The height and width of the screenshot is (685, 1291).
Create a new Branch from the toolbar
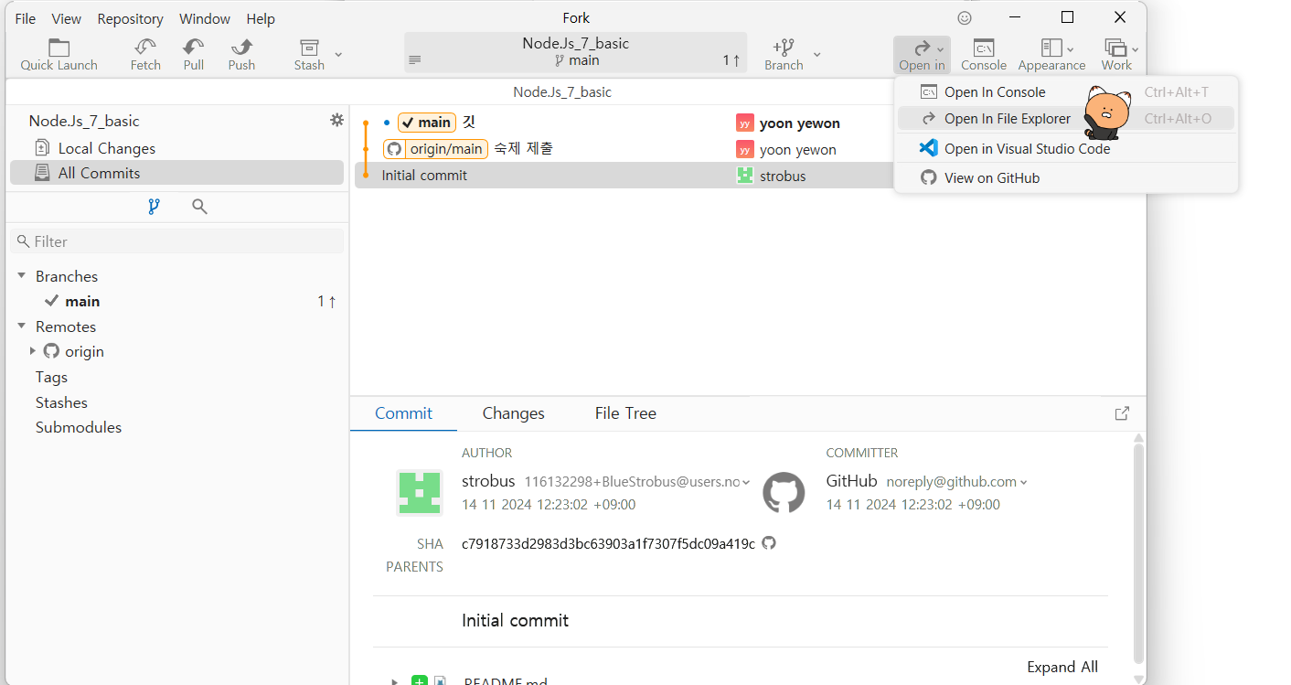(784, 54)
